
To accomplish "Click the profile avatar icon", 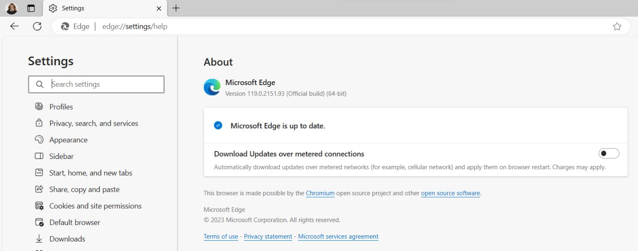I will (x=12, y=8).
